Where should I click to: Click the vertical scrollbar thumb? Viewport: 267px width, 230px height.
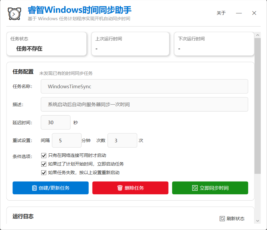coord(258,106)
